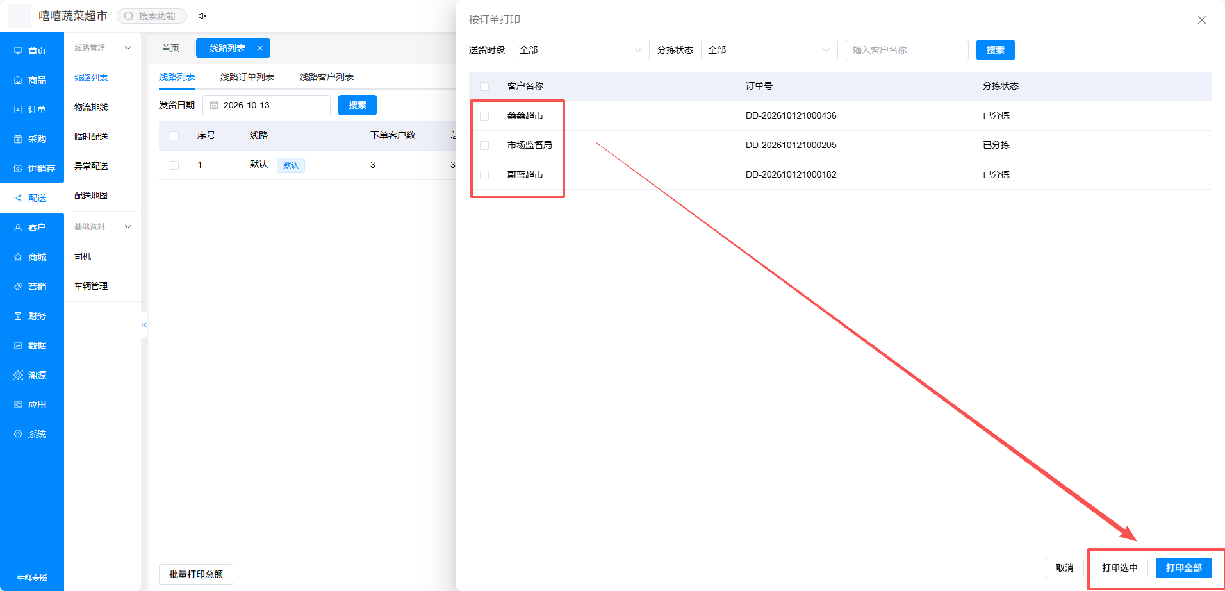This screenshot has width=1225, height=591.
Task: Click the 输入客户名称 input field
Action: [x=907, y=50]
